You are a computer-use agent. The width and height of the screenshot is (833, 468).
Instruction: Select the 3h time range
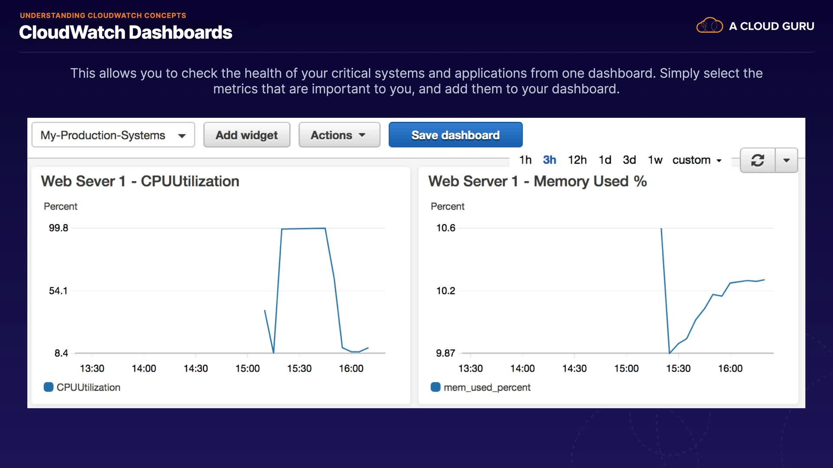click(549, 160)
